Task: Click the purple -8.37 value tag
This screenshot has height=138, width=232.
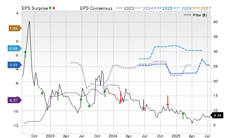Action: pyautogui.click(x=14, y=100)
